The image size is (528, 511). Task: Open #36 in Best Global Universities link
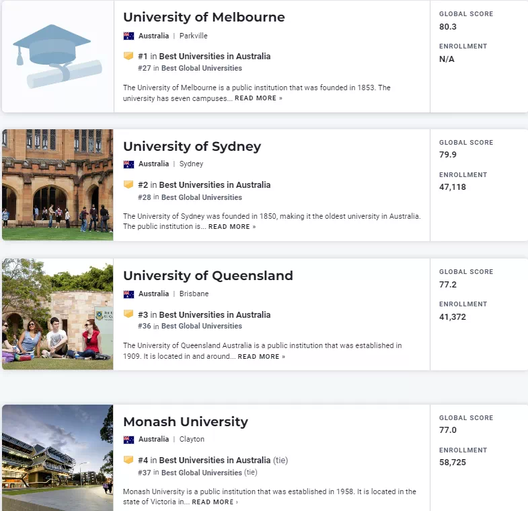click(x=190, y=326)
